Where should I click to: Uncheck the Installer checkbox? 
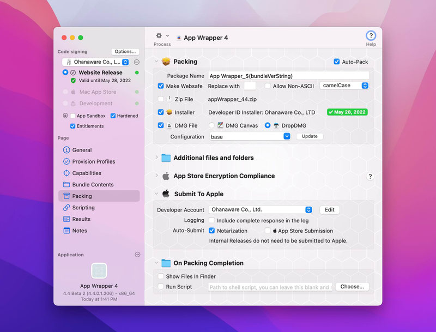pos(161,112)
